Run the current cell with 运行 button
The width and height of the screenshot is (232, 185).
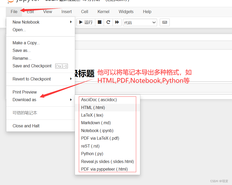85,22
